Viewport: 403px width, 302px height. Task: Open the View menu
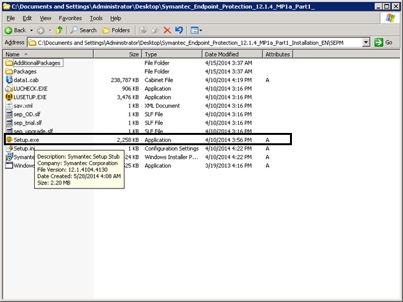tap(45, 18)
